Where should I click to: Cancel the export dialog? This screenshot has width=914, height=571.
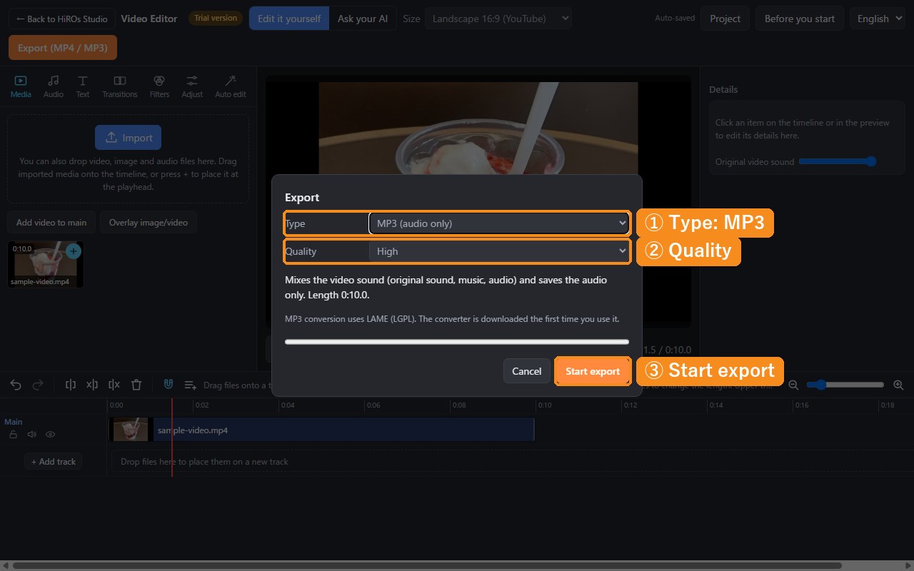coord(527,371)
